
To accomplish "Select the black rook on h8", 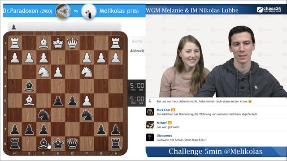I will (x=15, y=144).
